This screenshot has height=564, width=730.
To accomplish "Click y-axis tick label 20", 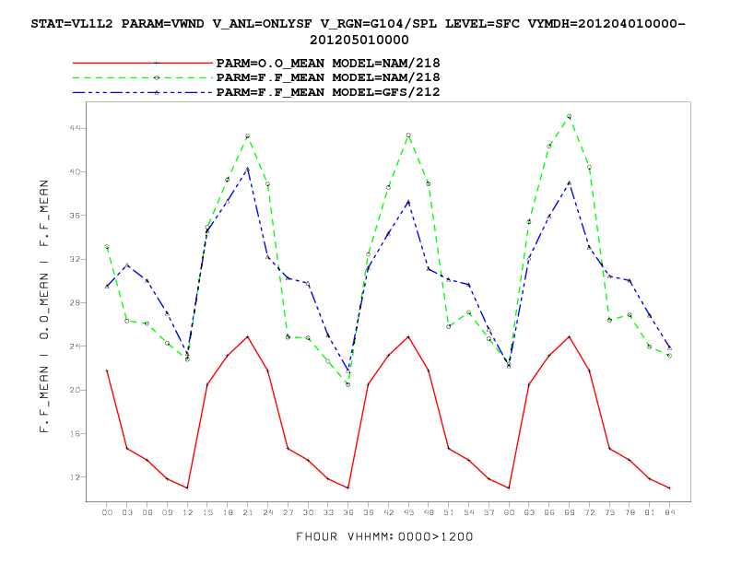I will 75,390.
